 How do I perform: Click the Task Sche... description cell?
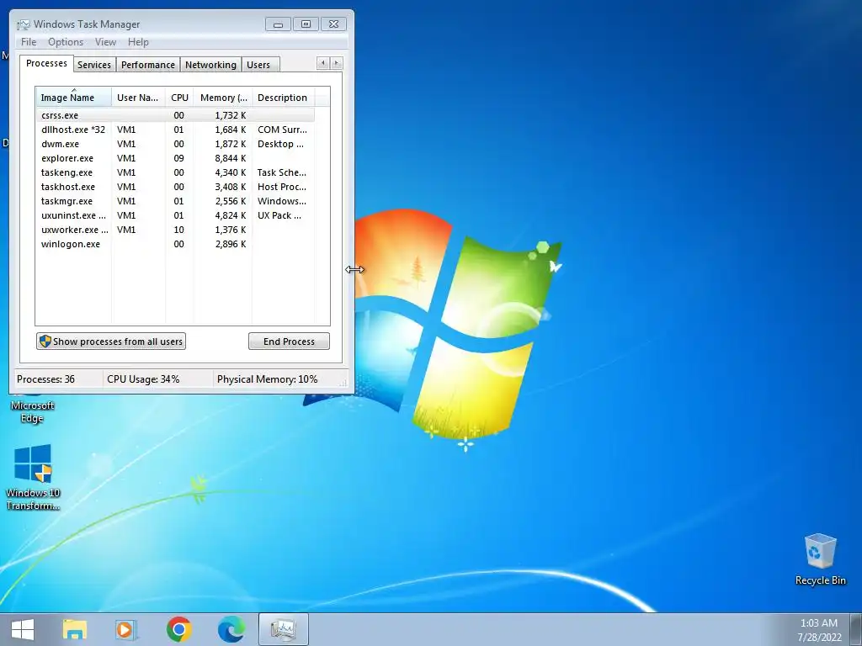(x=281, y=172)
